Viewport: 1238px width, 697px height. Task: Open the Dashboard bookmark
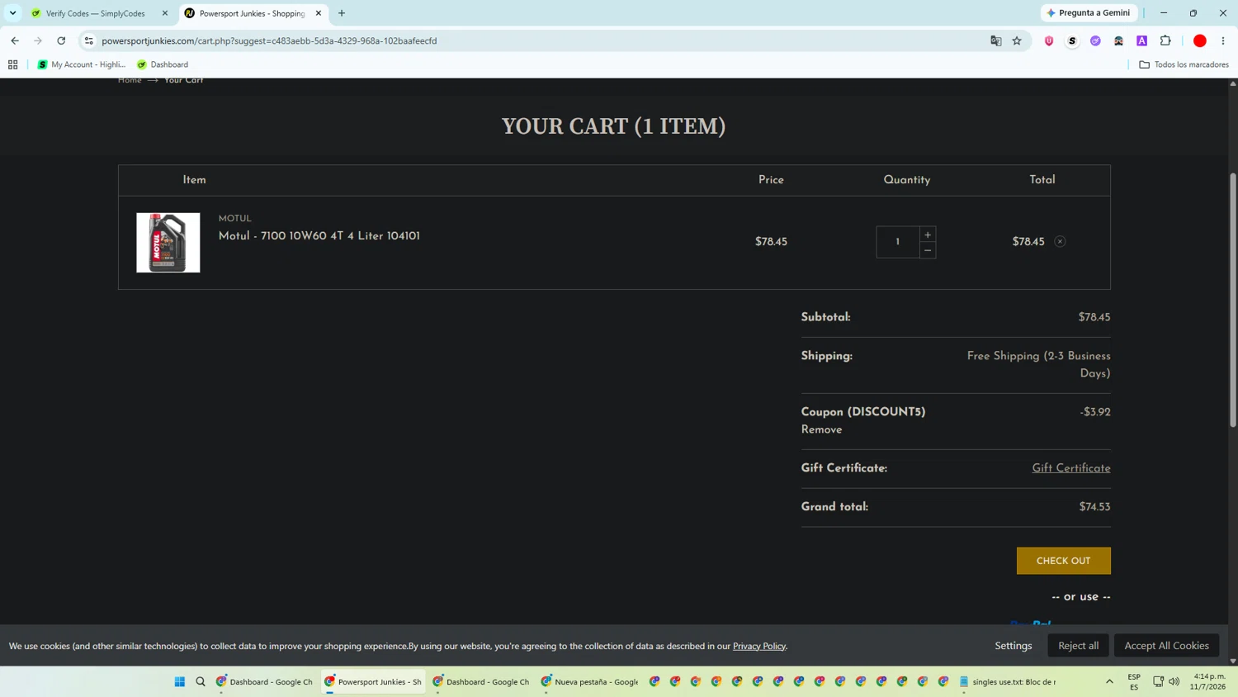163,64
